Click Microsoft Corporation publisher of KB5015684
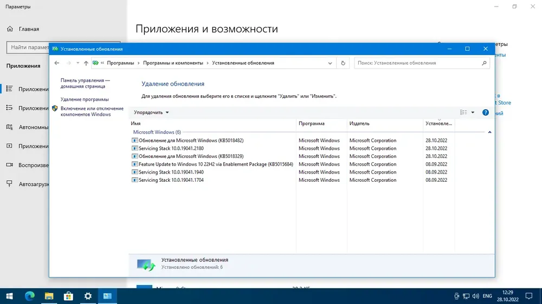The width and height of the screenshot is (542, 304). click(x=373, y=164)
